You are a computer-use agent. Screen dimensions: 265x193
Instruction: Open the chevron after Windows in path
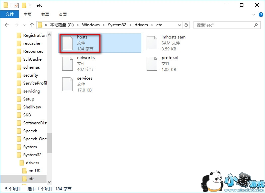(104, 25)
